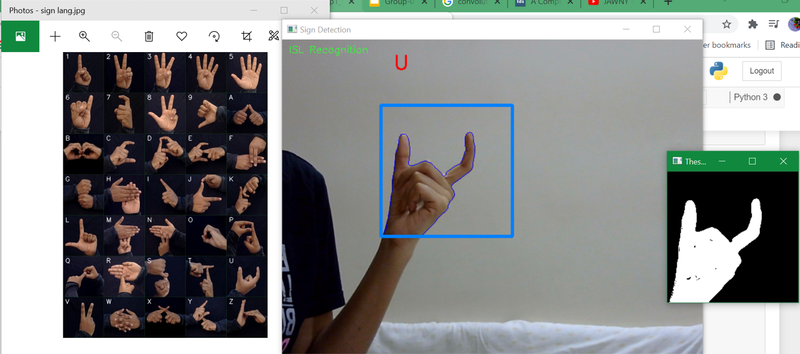The width and height of the screenshot is (800, 354).
Task: Close the Group slides tab
Action: [424, 3]
